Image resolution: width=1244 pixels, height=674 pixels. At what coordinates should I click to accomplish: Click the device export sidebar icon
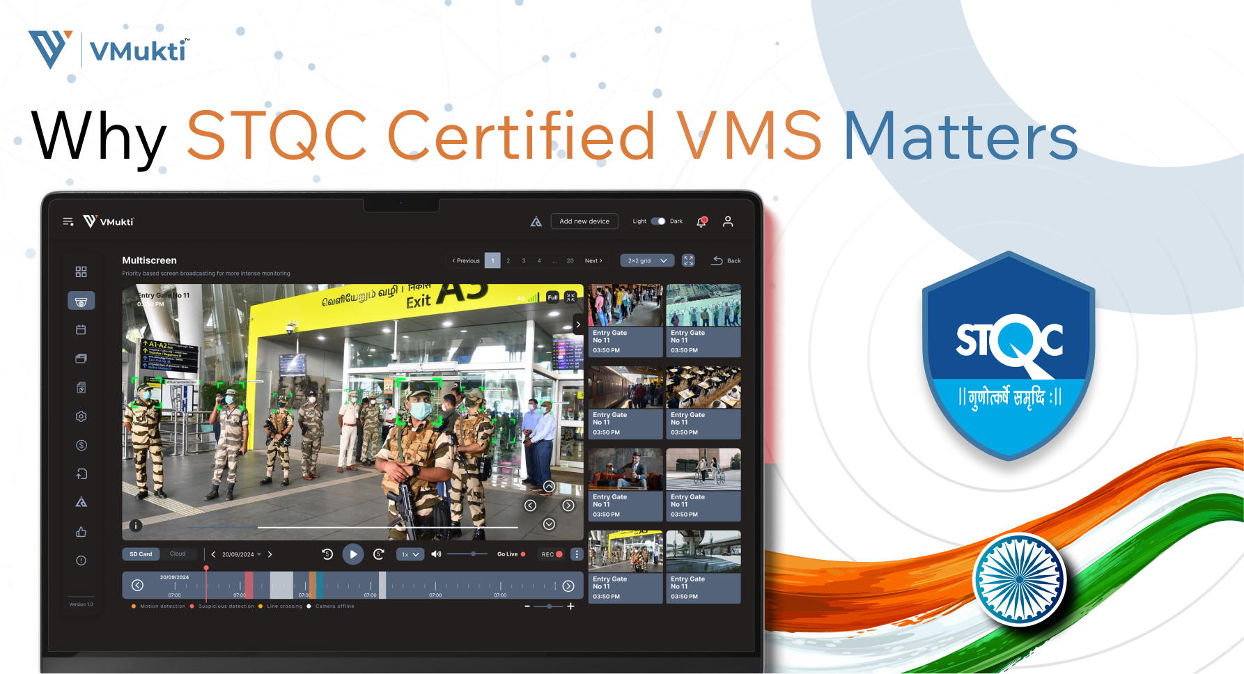(81, 474)
